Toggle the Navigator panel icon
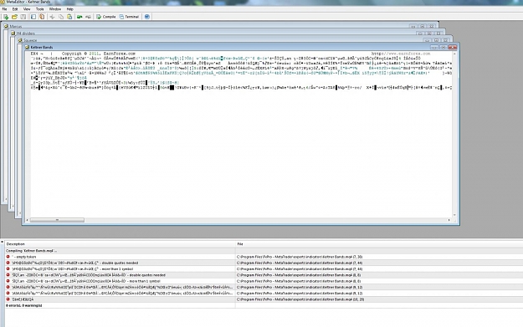523x327 pixels. click(33, 17)
